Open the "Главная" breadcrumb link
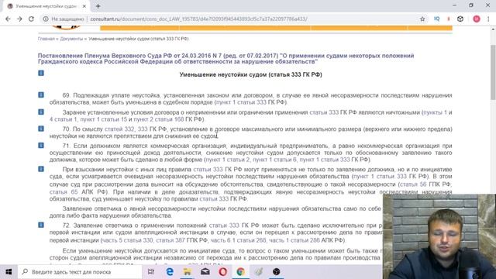The height and width of the screenshot is (279, 496). point(46,39)
